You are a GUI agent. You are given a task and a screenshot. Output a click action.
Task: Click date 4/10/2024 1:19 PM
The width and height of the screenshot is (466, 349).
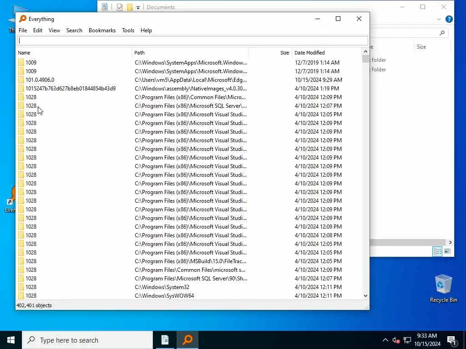[317, 89]
